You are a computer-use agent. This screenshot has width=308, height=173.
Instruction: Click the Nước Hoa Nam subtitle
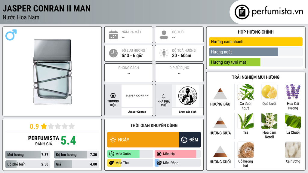click(x=21, y=17)
